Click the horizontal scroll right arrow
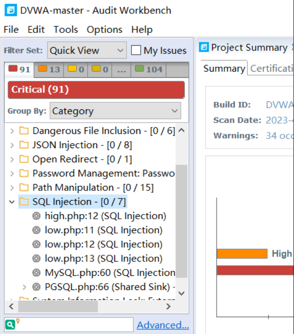 [x=168, y=306]
